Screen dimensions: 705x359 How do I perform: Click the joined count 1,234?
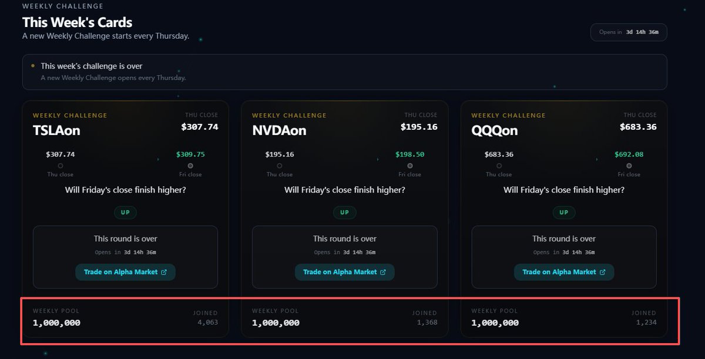click(x=646, y=322)
